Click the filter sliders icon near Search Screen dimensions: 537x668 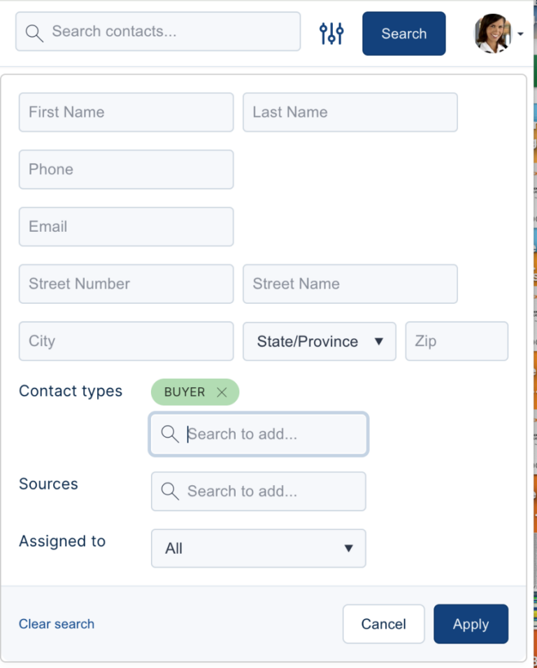[x=331, y=32]
